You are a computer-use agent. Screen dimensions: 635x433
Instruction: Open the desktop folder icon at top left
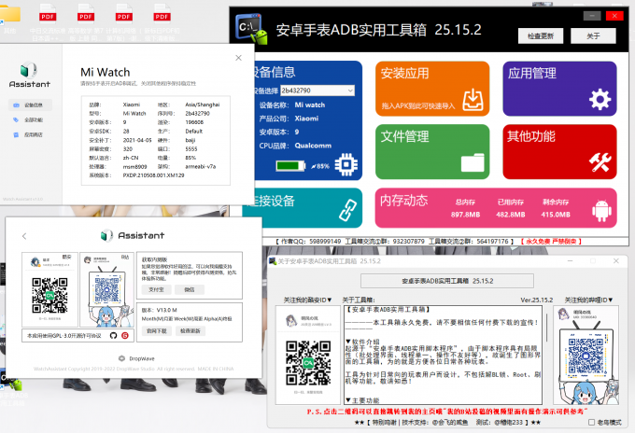(10, 15)
